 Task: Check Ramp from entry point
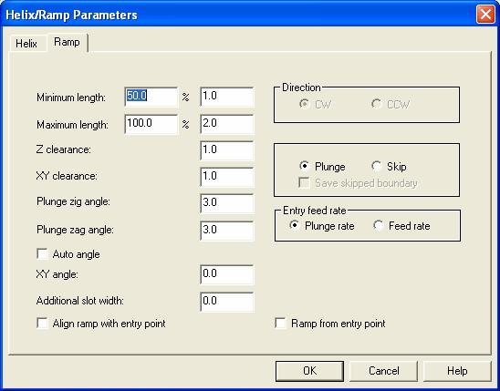click(281, 324)
